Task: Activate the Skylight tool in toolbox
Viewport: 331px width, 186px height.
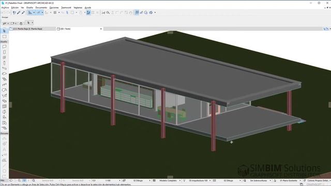Action: 4,101
